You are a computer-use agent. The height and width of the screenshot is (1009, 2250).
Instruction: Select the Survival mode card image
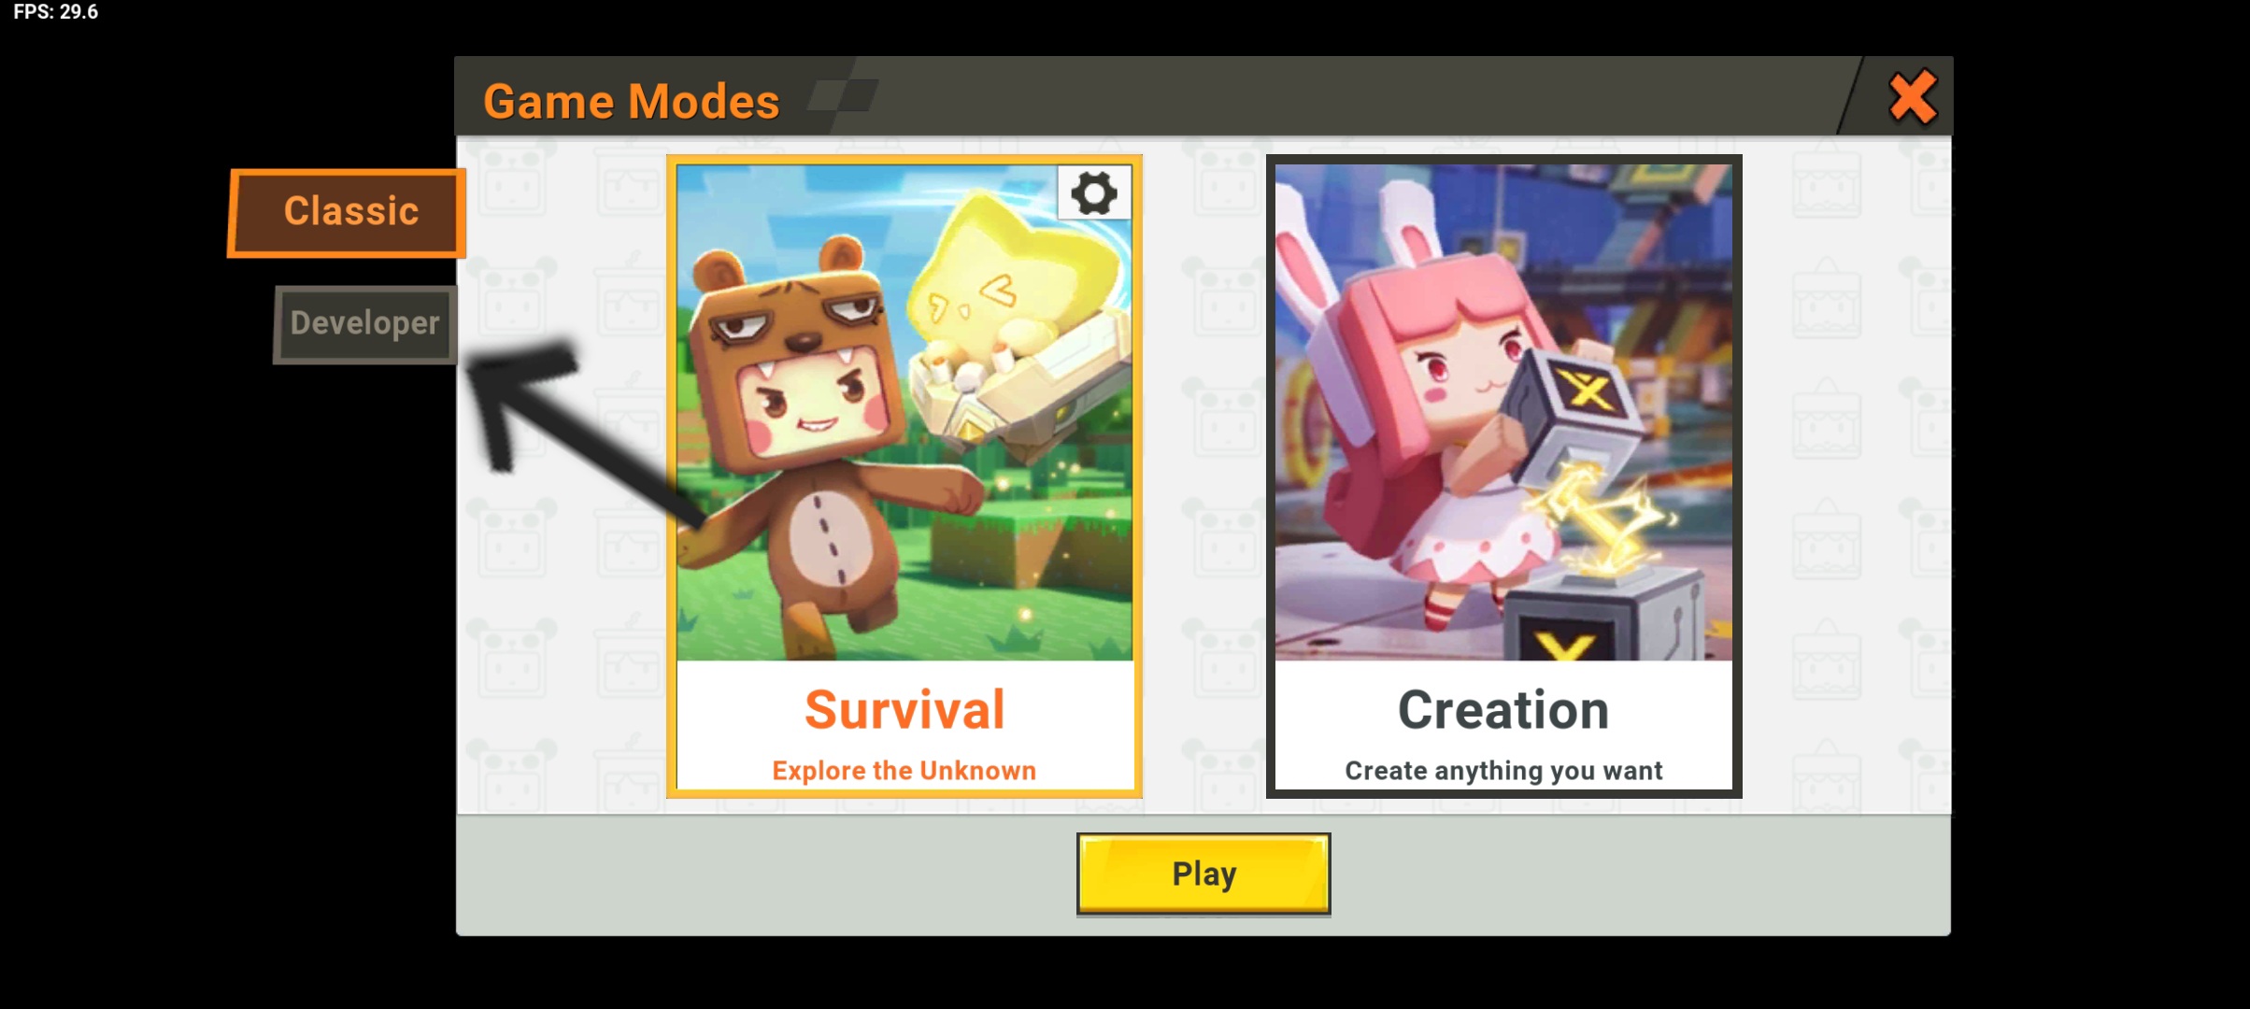tap(904, 412)
